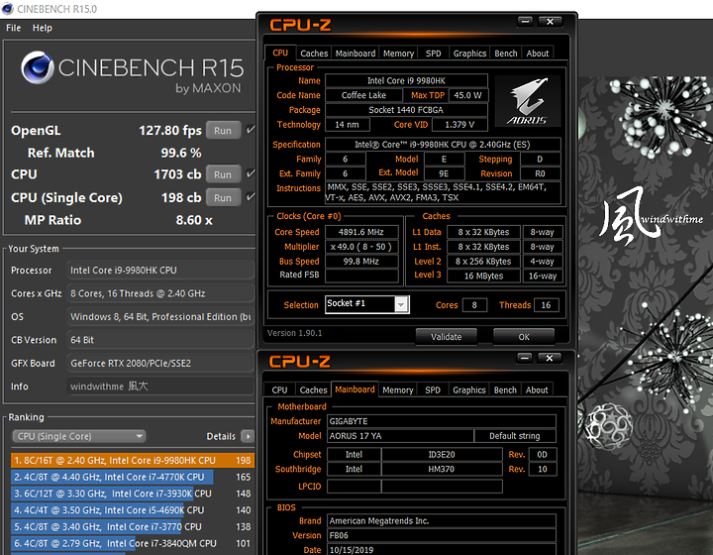Click the Cinebench app icon in title bar

pos(8,9)
